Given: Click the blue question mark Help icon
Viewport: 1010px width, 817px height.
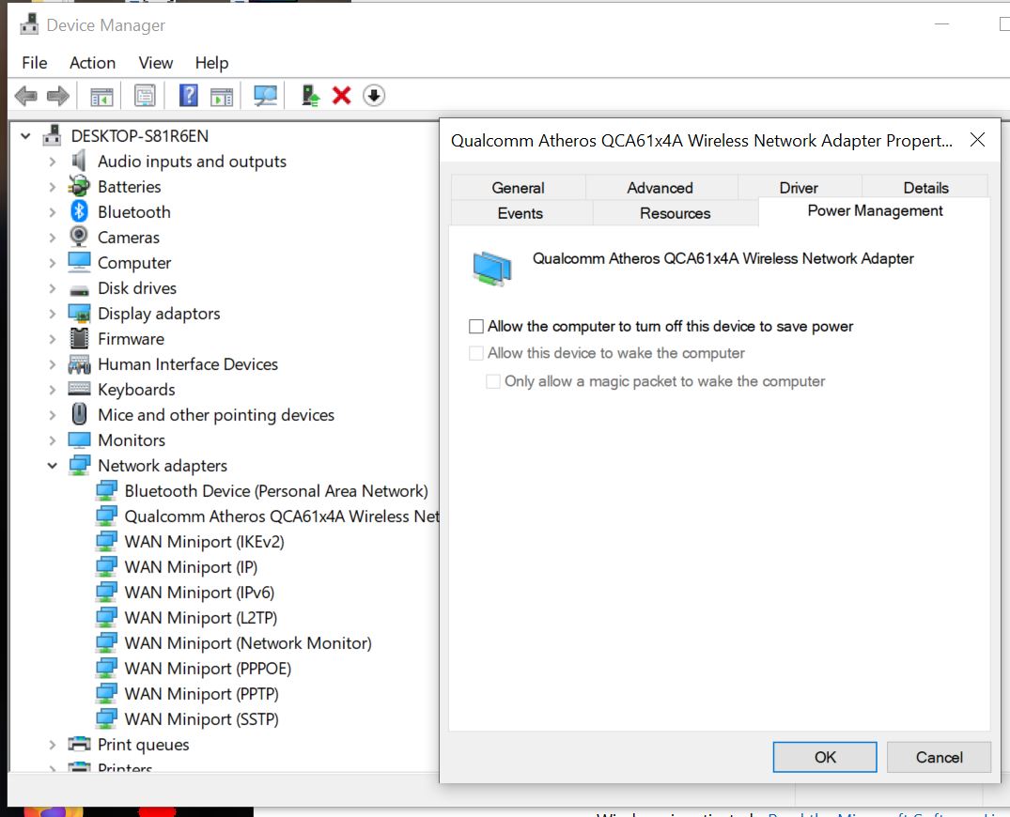Looking at the screenshot, I should pyautogui.click(x=189, y=96).
